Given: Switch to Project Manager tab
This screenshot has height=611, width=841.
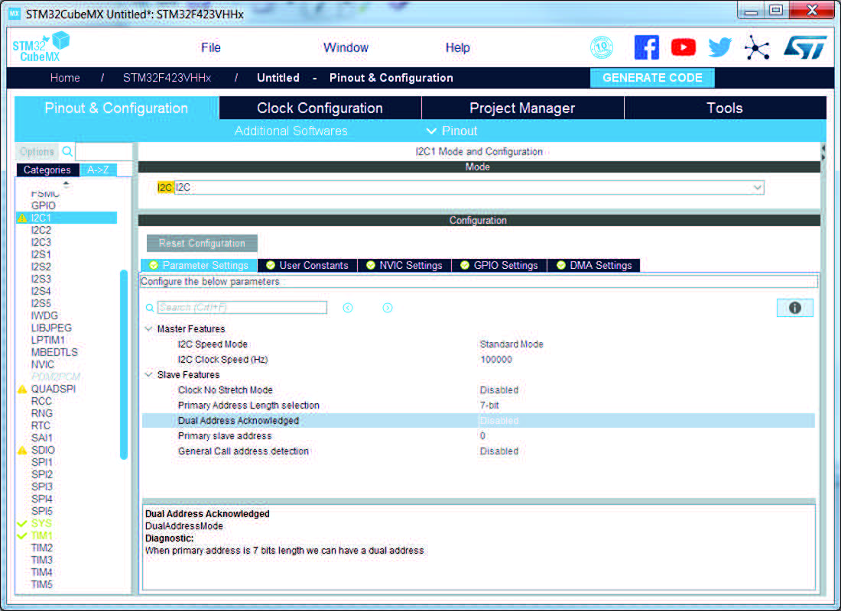Looking at the screenshot, I should (x=522, y=108).
